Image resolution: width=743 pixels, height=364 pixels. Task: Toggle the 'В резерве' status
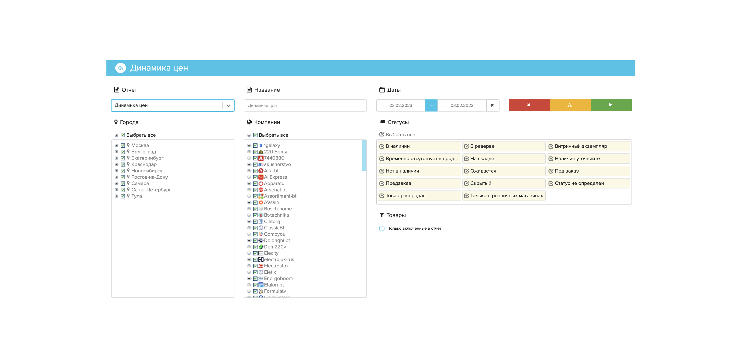pyautogui.click(x=504, y=146)
